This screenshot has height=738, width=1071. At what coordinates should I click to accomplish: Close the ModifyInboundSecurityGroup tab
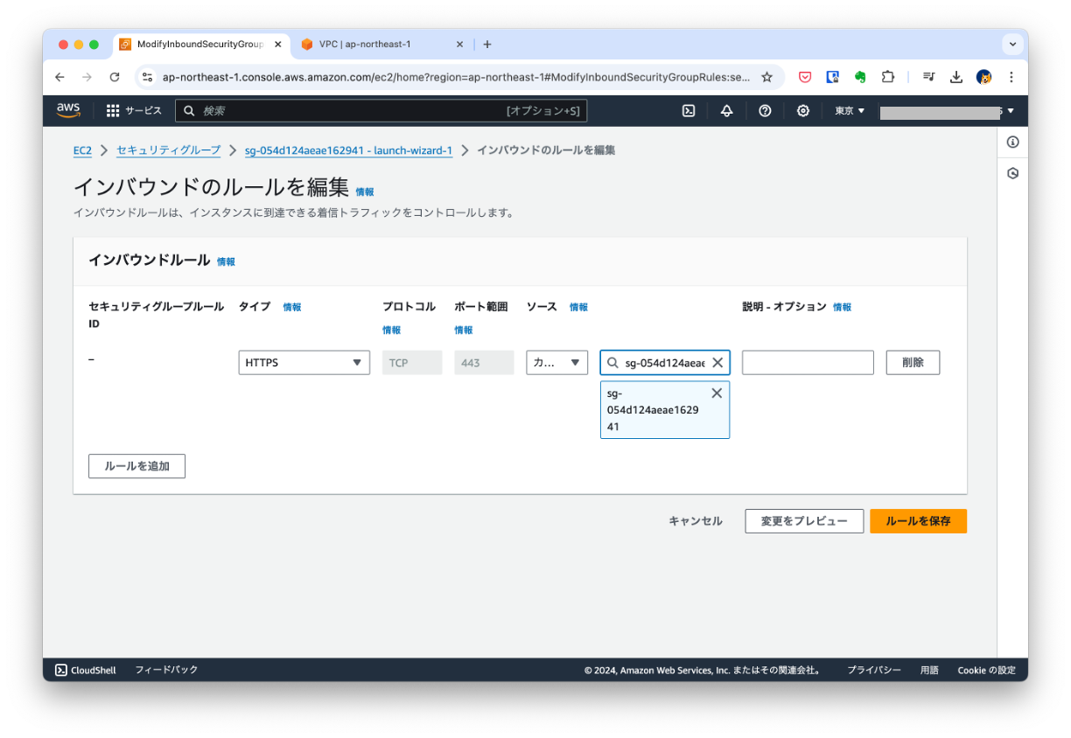click(277, 45)
